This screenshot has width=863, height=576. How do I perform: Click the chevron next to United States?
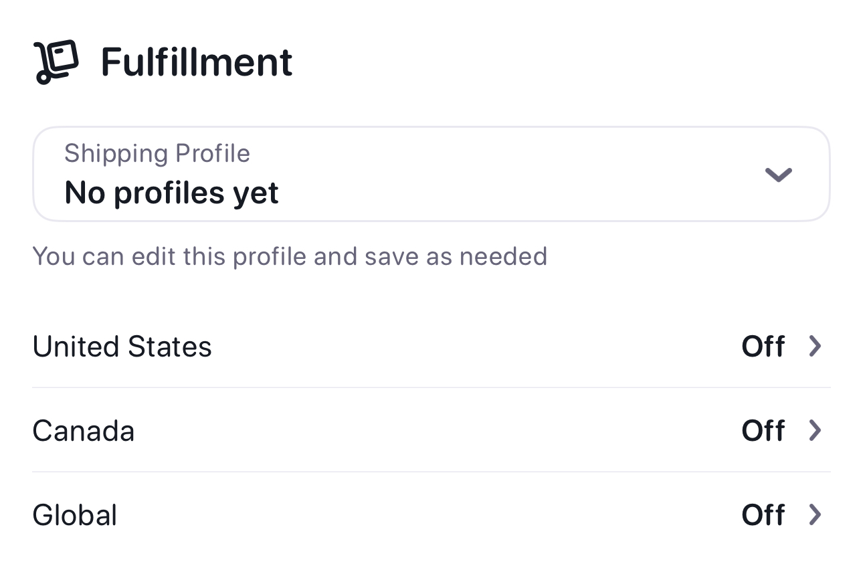[x=814, y=347]
